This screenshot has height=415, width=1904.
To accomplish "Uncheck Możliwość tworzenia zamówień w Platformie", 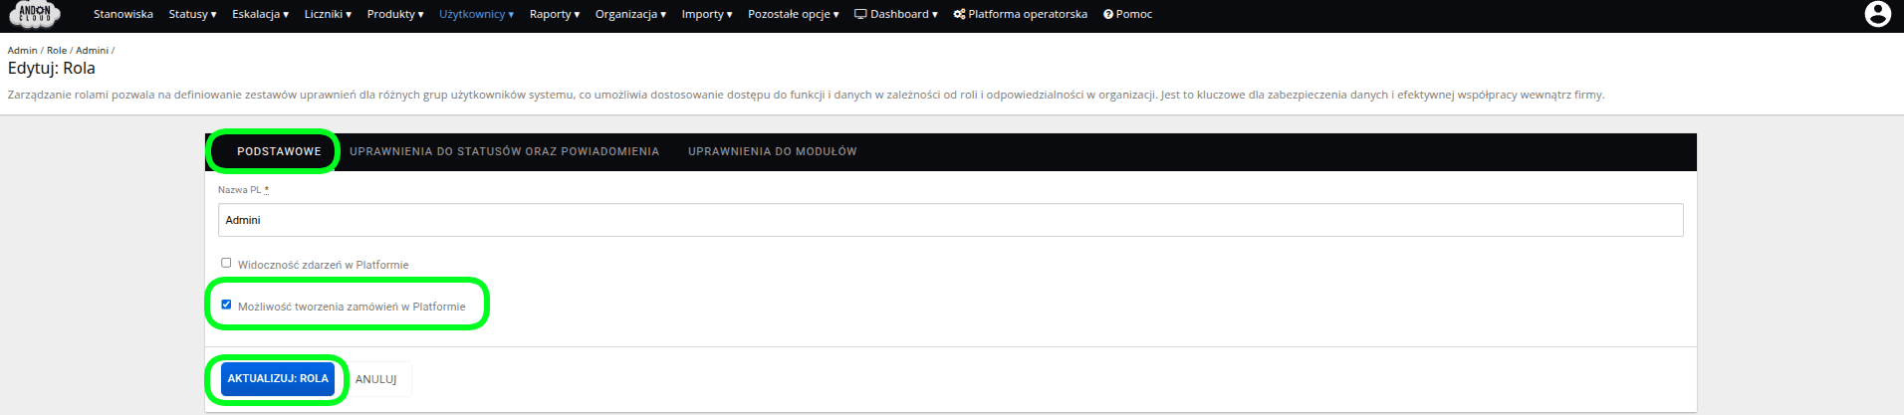I will pyautogui.click(x=226, y=305).
